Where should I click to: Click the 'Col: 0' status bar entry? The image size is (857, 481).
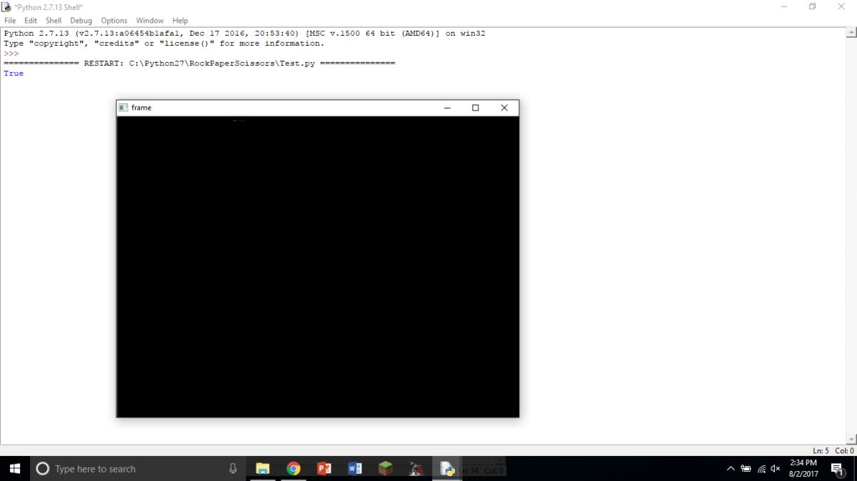(x=844, y=450)
